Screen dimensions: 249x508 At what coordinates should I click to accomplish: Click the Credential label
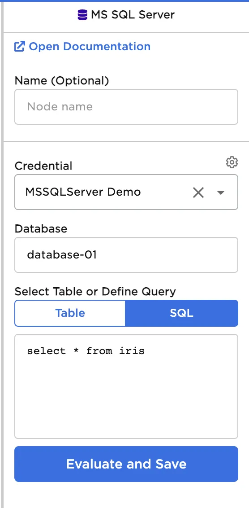tap(43, 166)
